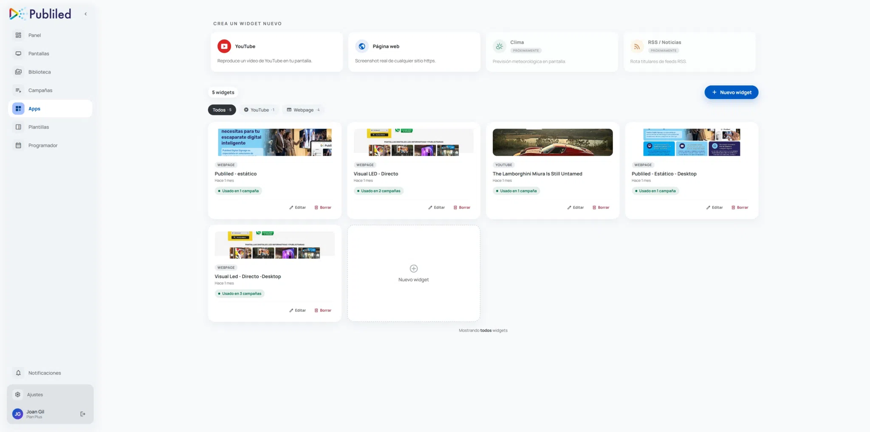Create a new Página web widget card
This screenshot has width=870, height=432.
(x=414, y=52)
